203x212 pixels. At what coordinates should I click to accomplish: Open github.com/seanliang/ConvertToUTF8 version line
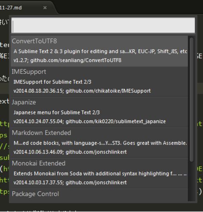click(68, 60)
